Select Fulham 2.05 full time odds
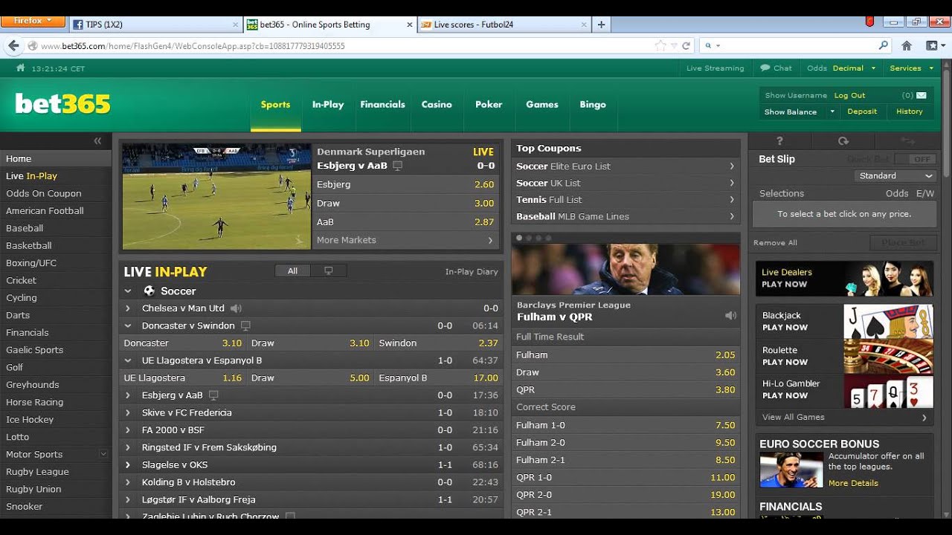Image resolution: width=952 pixels, height=535 pixels. pyautogui.click(x=625, y=354)
